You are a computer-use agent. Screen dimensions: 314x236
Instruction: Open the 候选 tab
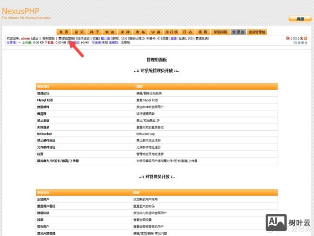point(110,32)
